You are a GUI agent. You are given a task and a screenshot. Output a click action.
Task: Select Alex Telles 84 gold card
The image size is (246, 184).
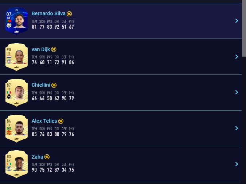[16, 128]
